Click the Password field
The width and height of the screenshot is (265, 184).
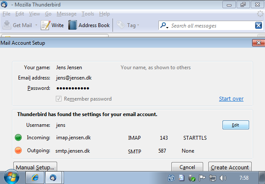click(x=73, y=88)
